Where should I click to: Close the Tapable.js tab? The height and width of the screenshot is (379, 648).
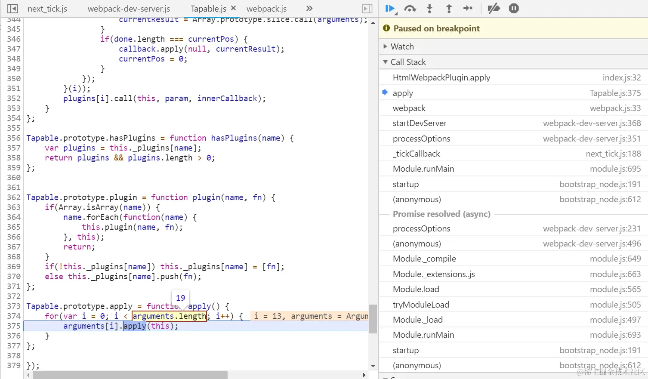233,8
